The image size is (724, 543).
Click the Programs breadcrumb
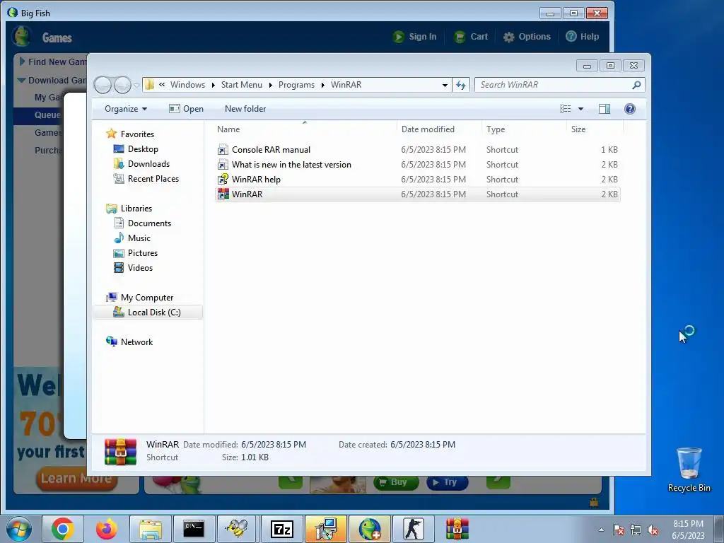[x=296, y=85]
